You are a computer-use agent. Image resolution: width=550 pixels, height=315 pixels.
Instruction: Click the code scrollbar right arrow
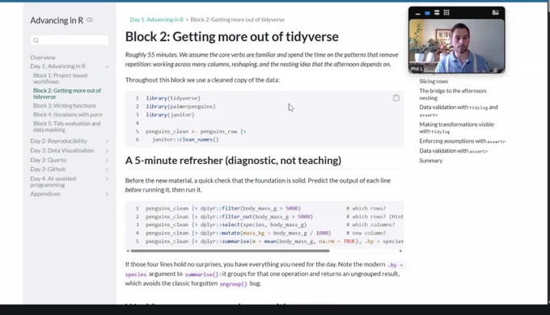400,251
